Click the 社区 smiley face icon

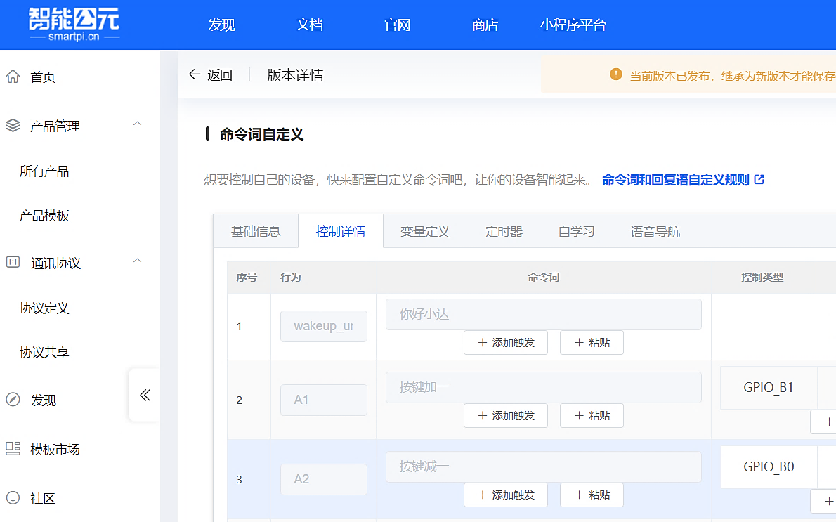pyautogui.click(x=13, y=498)
